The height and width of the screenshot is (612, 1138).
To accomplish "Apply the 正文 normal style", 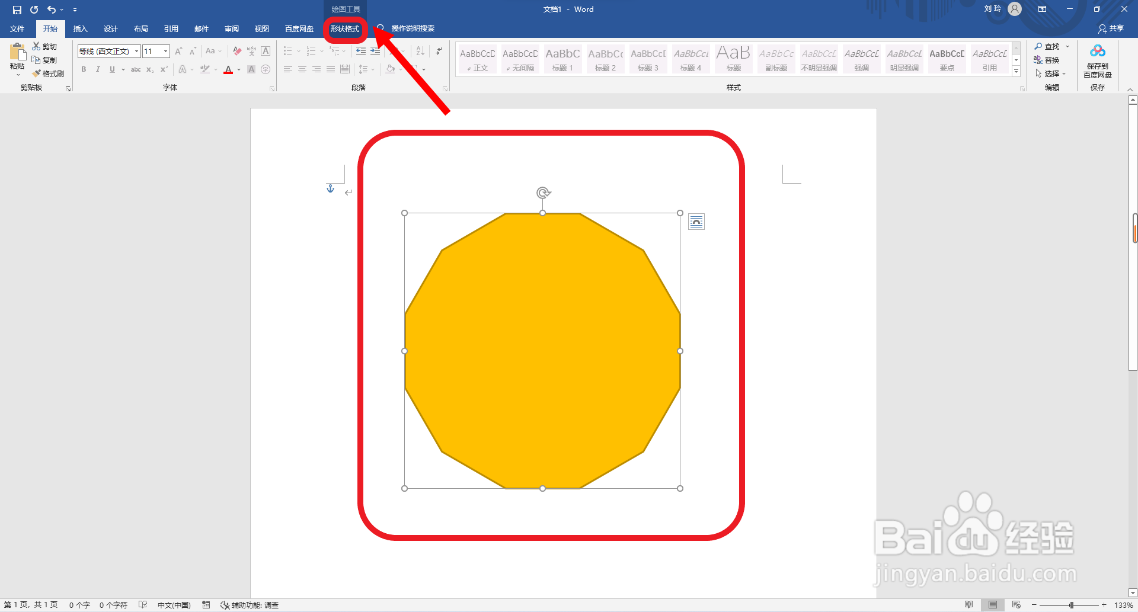I will click(x=477, y=60).
